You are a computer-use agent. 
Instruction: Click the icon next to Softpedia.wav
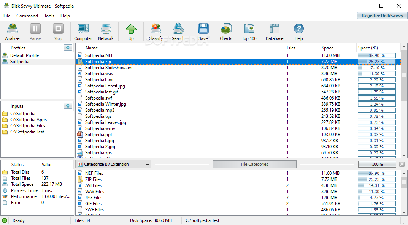[80, 74]
